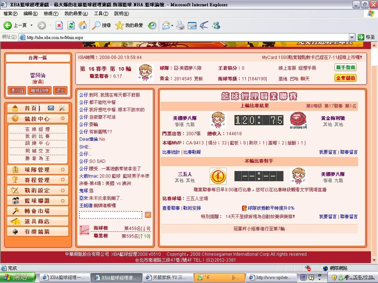Open the 查看聯賽 link

pyautogui.click(x=171, y=208)
